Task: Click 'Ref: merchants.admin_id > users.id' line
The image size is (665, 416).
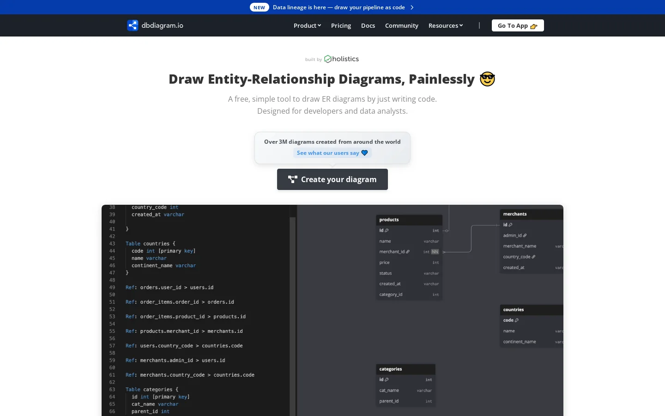Action: tap(175, 361)
